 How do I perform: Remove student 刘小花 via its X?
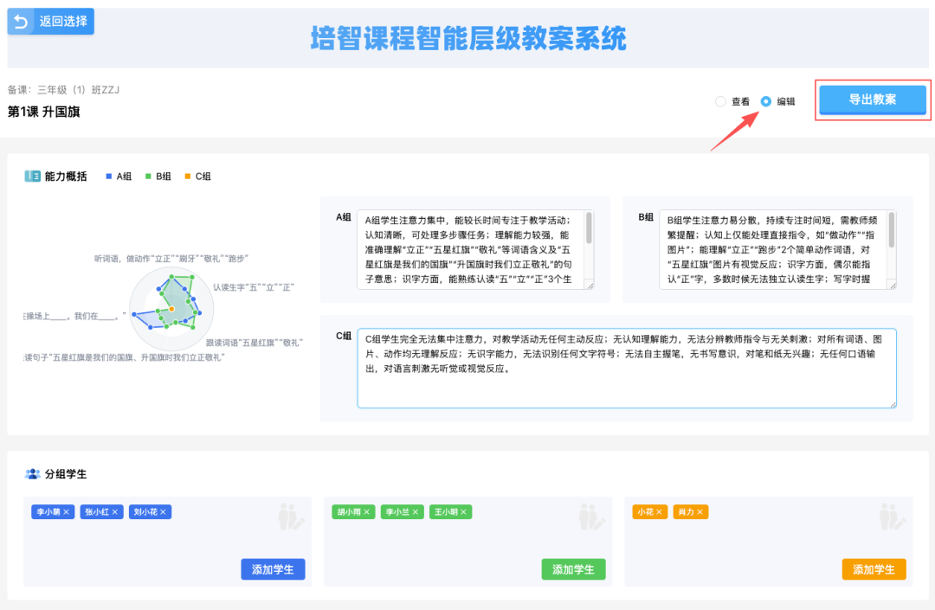point(163,511)
